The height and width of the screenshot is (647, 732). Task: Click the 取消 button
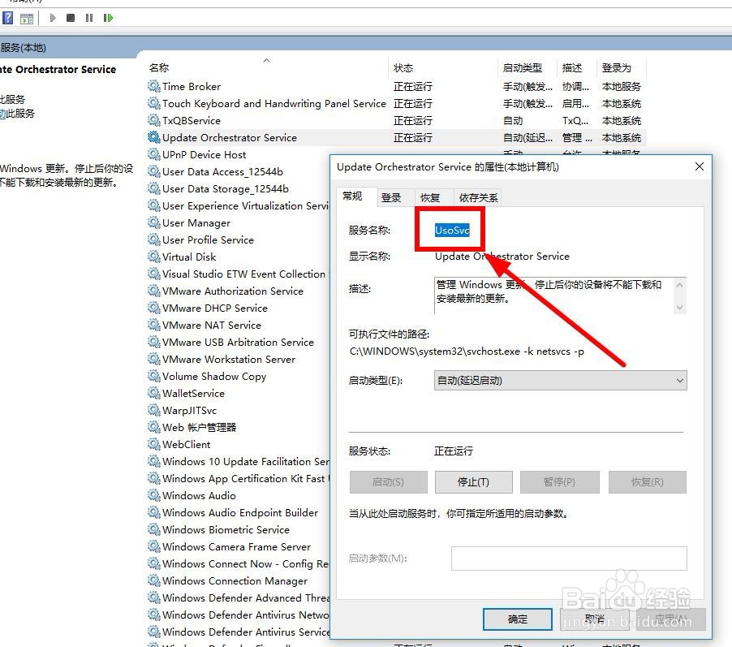594,619
